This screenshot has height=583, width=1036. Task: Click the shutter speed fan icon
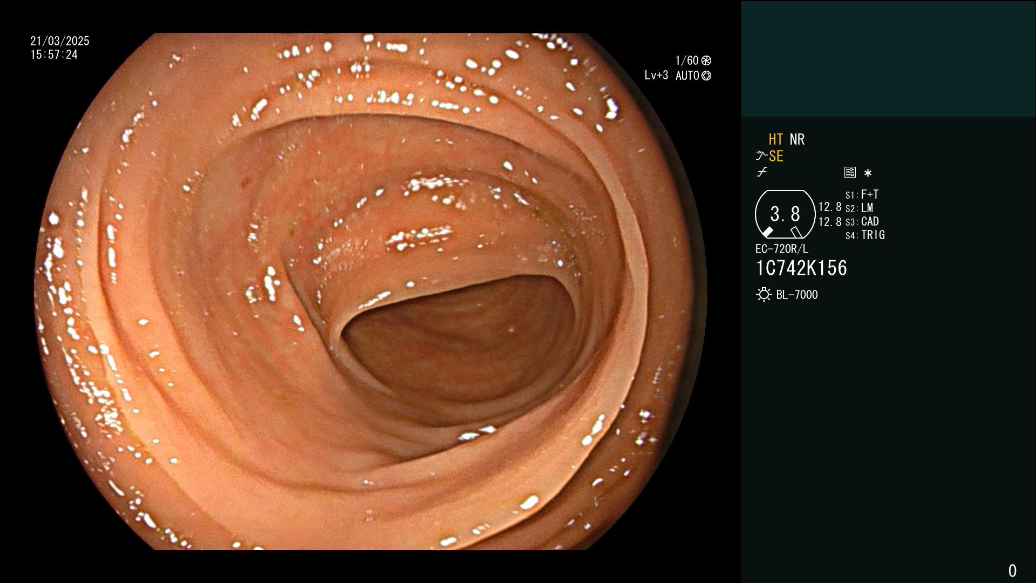coord(706,60)
